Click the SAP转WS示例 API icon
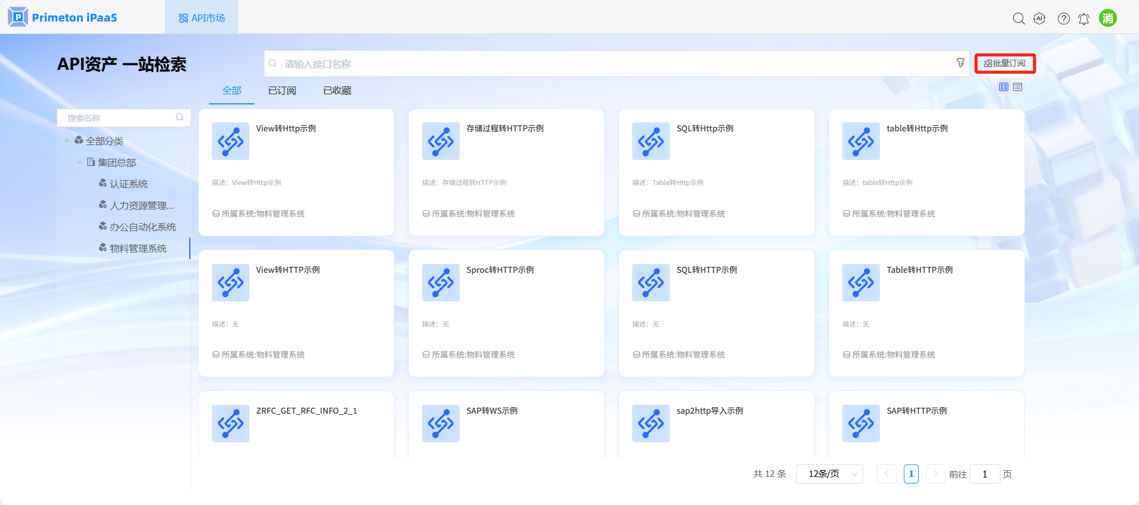Screen dimensions: 1139x505 tap(441, 423)
